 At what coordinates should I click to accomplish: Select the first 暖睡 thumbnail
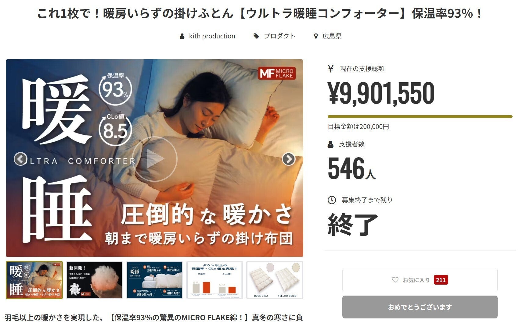coord(34,280)
